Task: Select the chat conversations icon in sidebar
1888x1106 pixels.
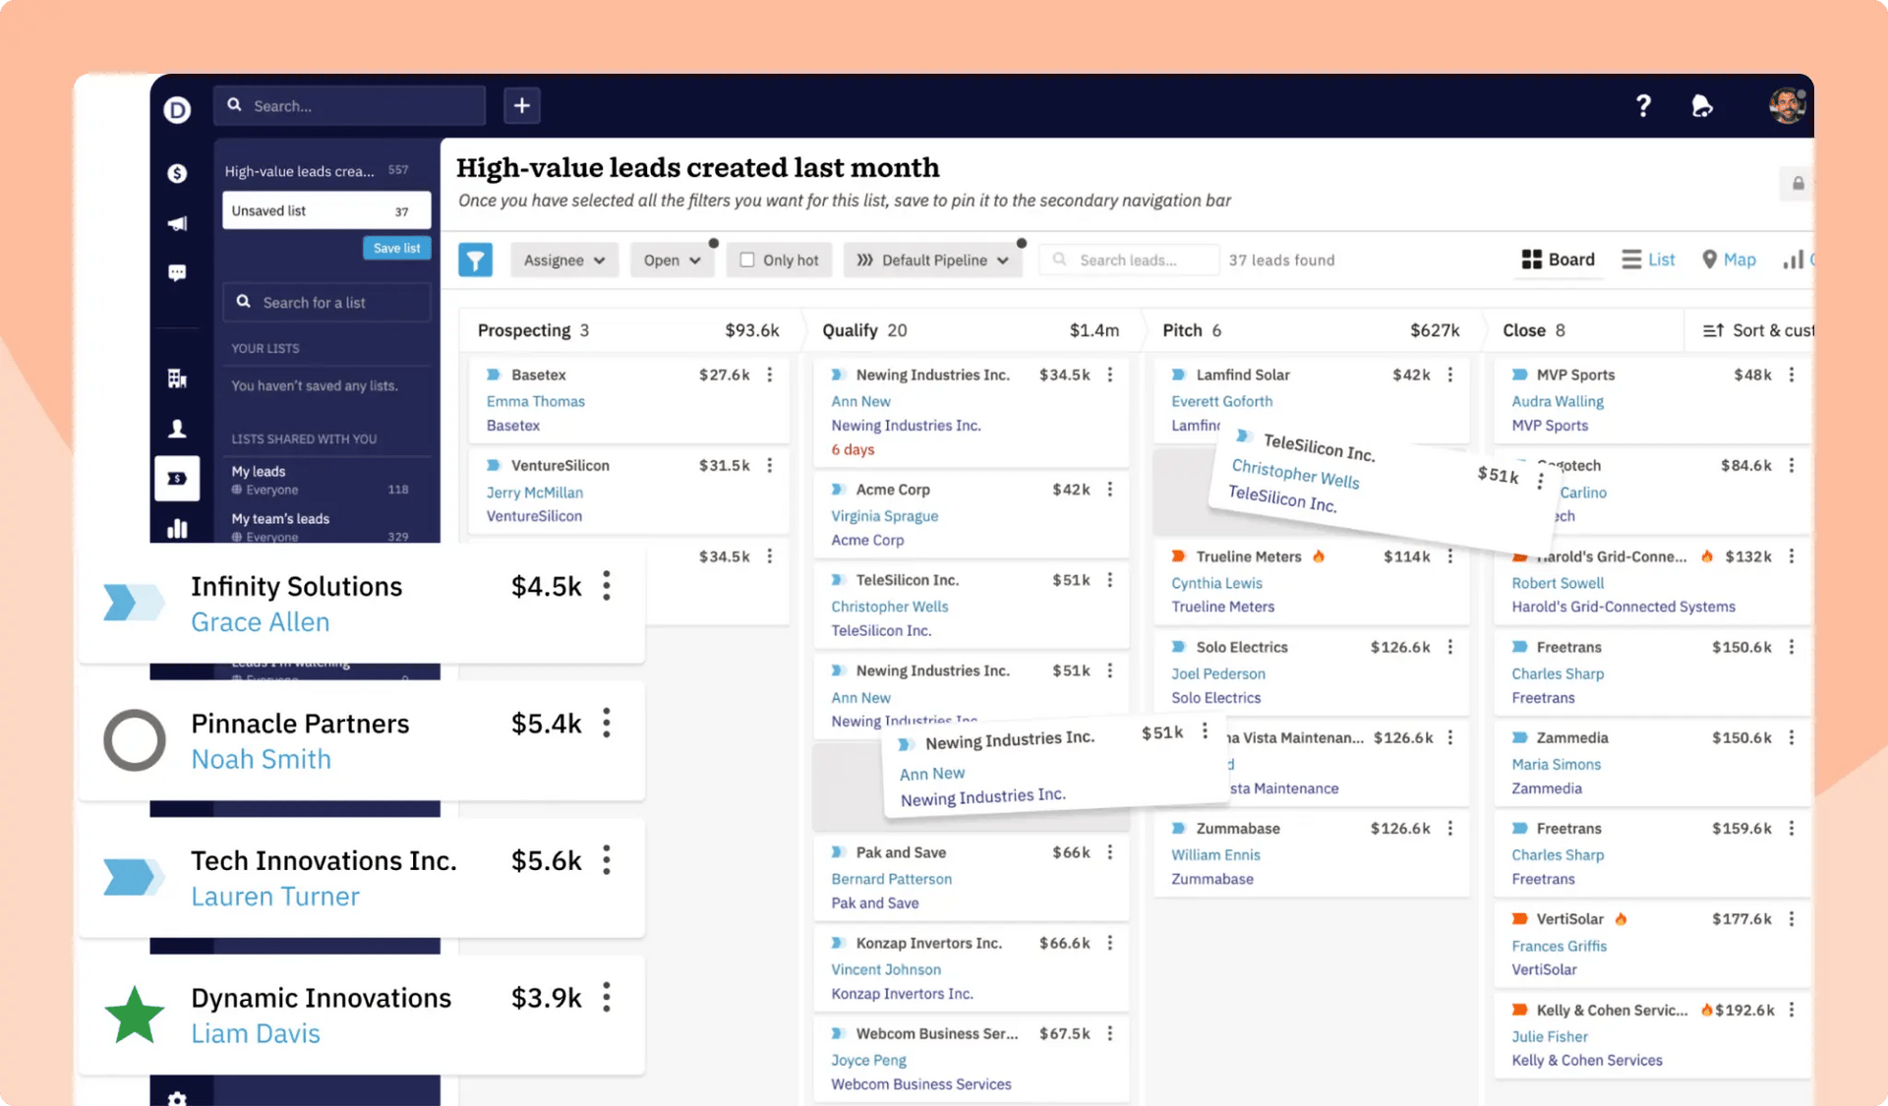Action: tap(177, 272)
